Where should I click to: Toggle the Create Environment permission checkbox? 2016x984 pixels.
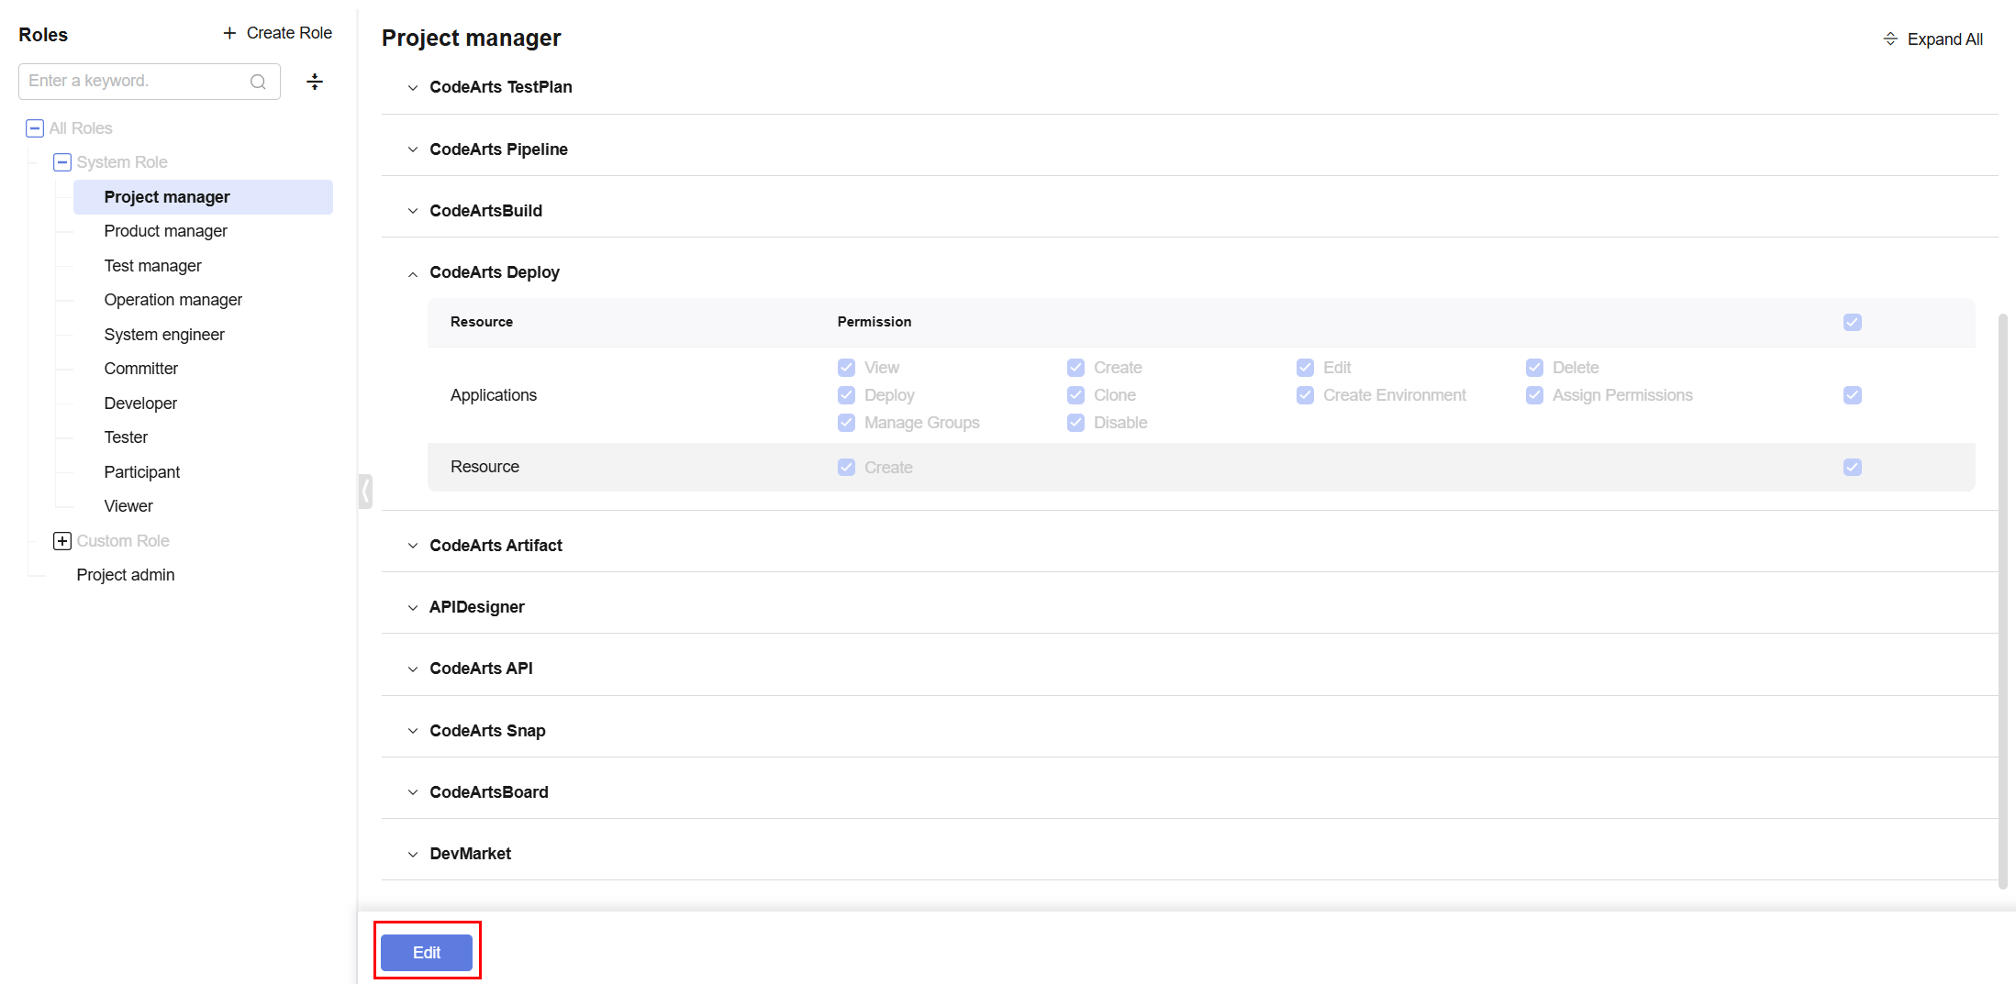[1305, 395]
